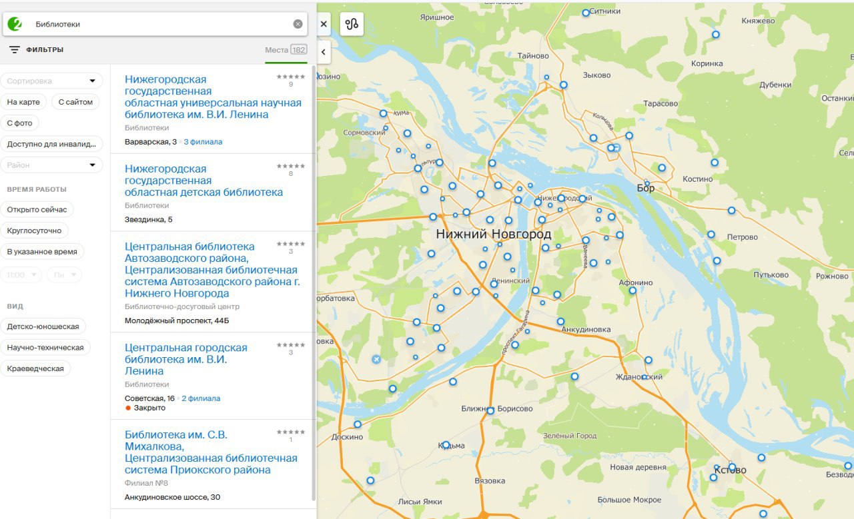Viewport: 854px width, 519px height.
Task: Open the 11:00 time dropdown
Action: 21,274
